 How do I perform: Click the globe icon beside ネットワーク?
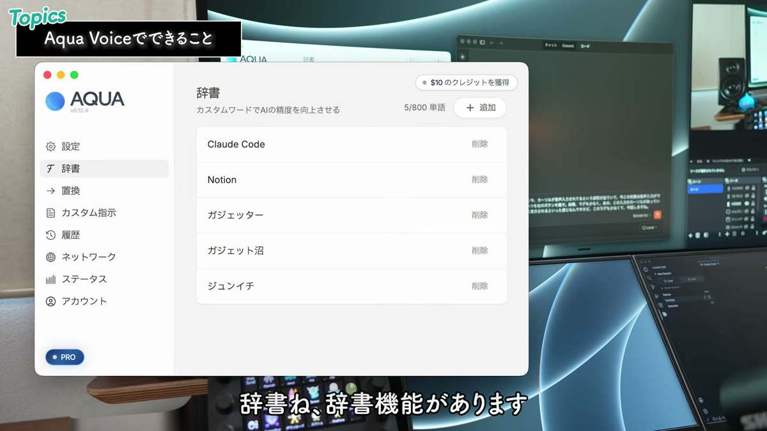pyautogui.click(x=50, y=257)
